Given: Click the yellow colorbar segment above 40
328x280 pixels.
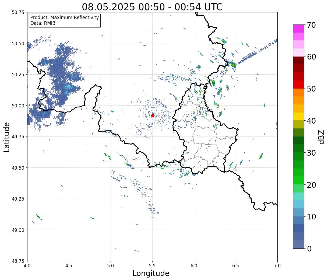Looking at the screenshot, I should tap(299, 117).
